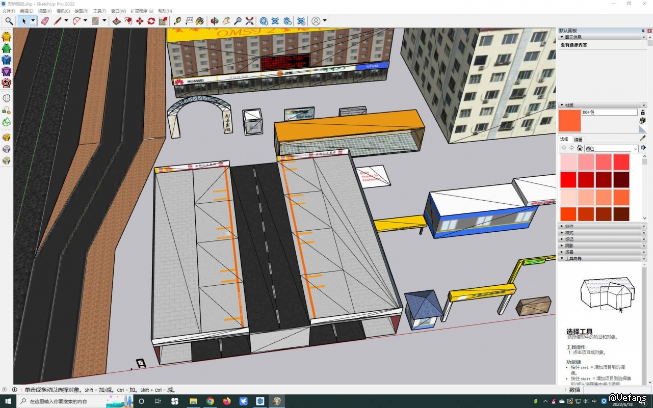Activate the Push/Pull tool
Screen dimensions: 653x408
116,21
